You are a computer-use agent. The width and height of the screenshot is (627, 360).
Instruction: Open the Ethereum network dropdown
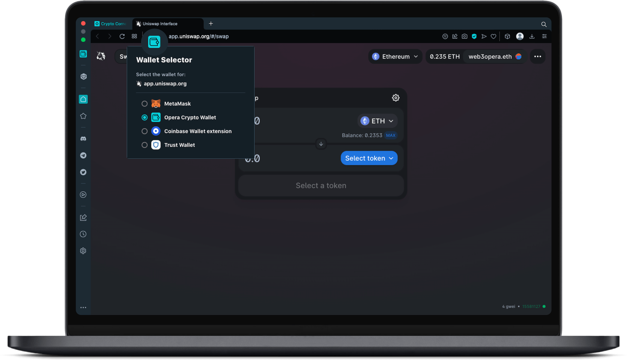tap(395, 56)
